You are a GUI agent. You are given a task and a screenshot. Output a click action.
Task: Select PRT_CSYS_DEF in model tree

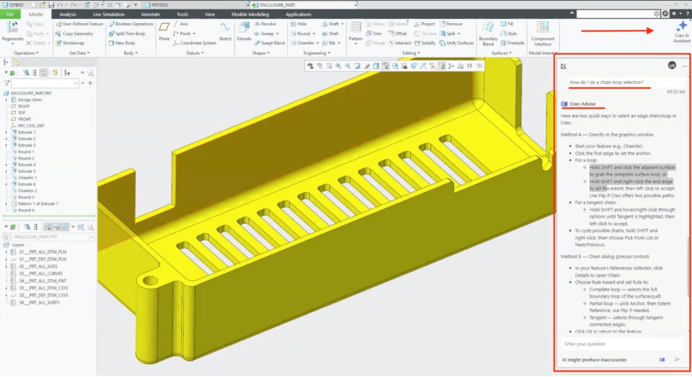coord(31,126)
